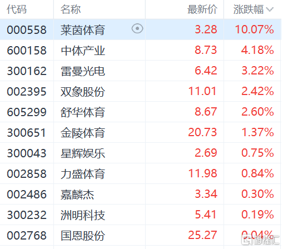The width and height of the screenshot is (283, 249).
Task: Click the watch icon beside 莱茵体育
Action: pyautogui.click(x=137, y=29)
